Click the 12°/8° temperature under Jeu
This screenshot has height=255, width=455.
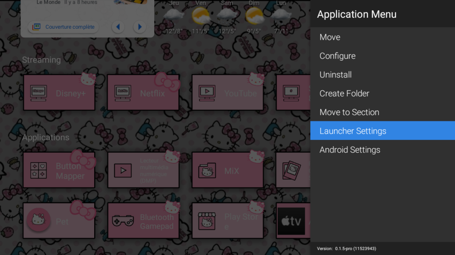coord(174,31)
